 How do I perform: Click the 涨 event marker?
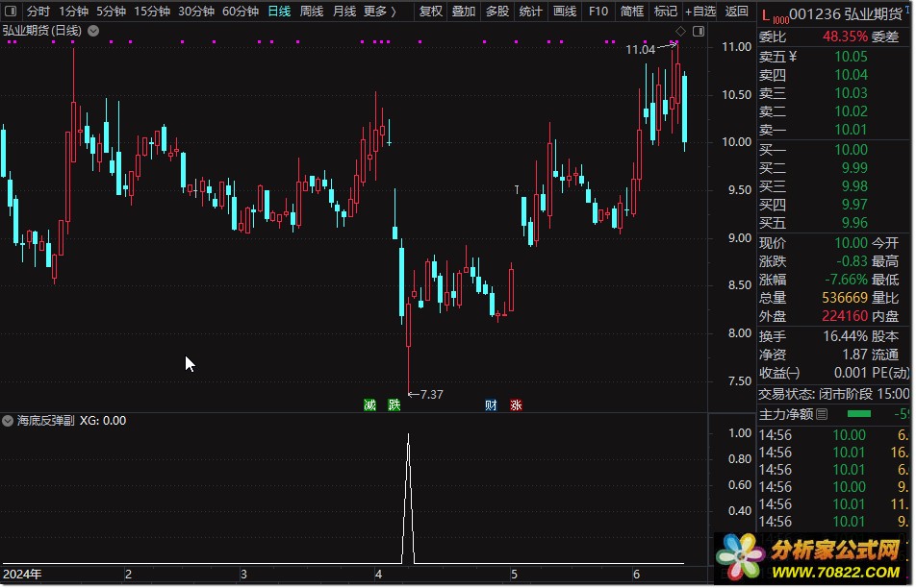click(516, 404)
